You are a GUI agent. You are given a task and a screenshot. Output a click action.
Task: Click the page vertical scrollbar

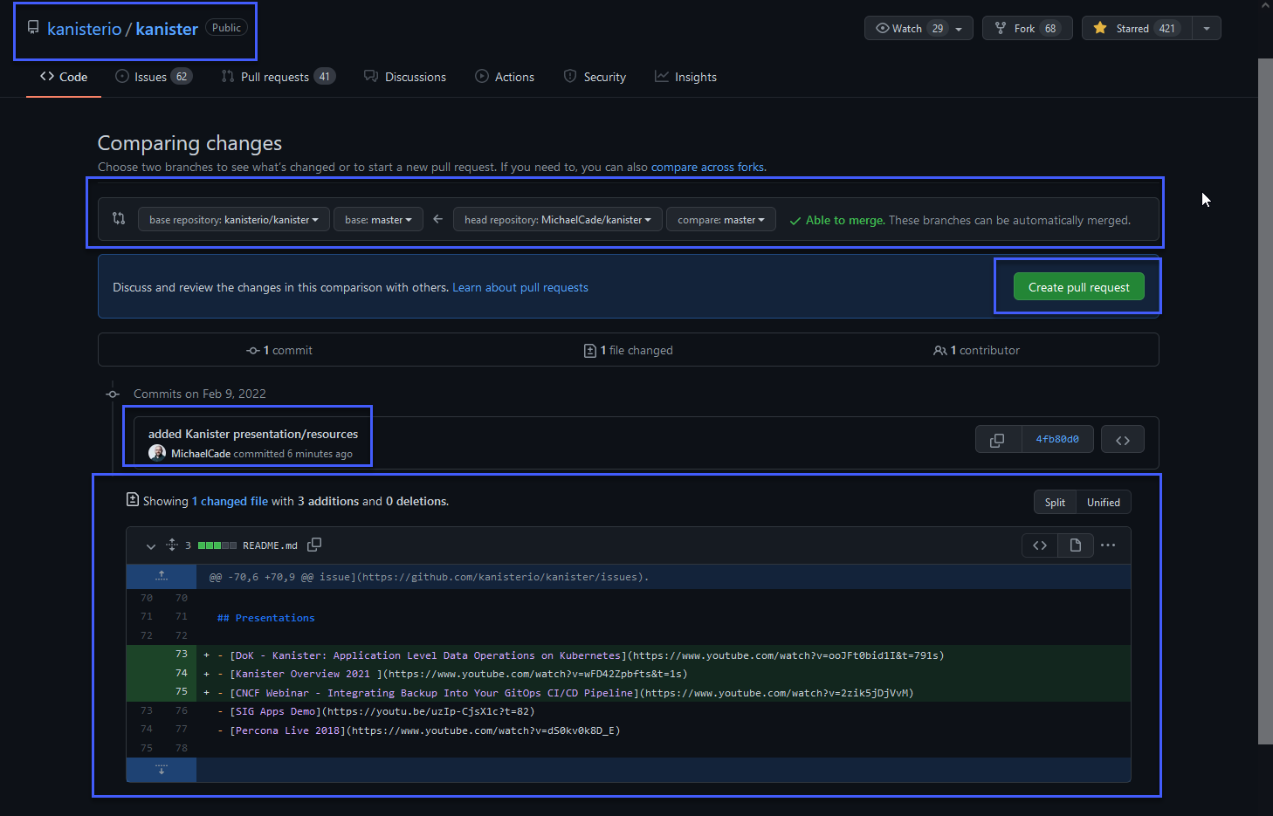1265,401
